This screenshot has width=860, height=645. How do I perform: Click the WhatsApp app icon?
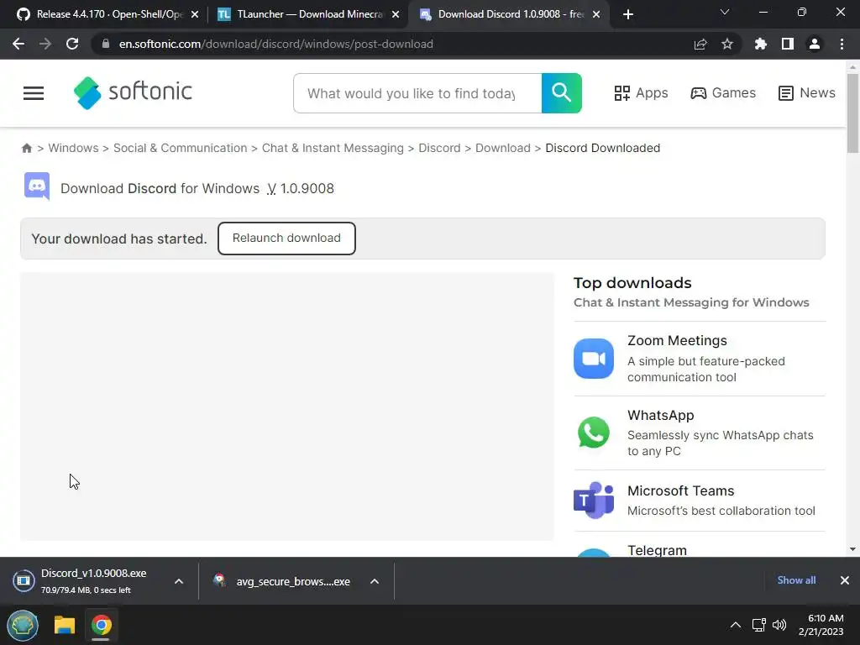click(594, 433)
